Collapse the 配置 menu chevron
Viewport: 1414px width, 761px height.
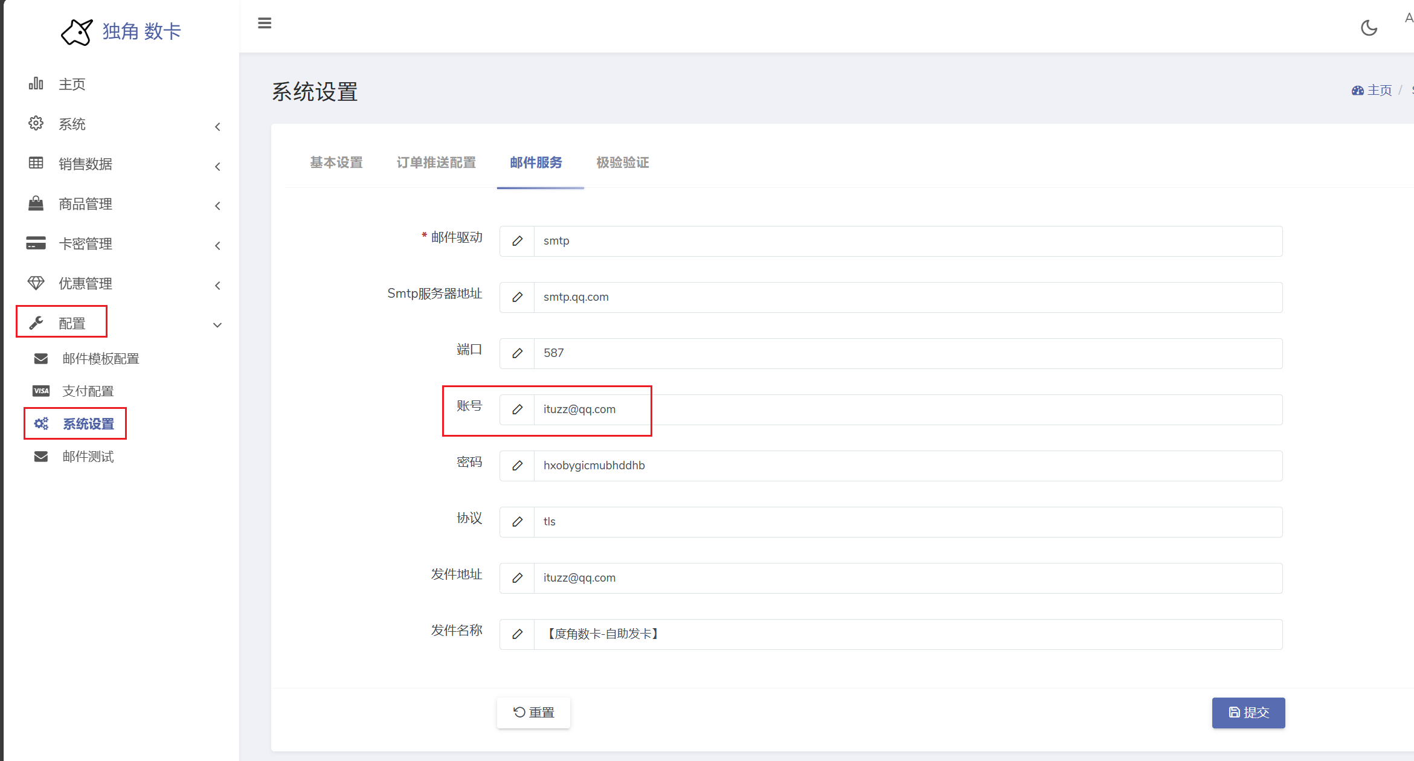click(x=217, y=325)
